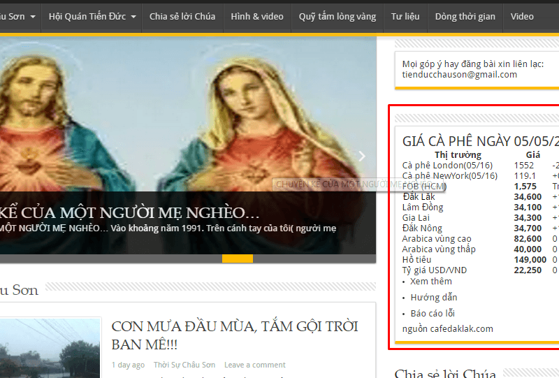Screen dimensions: 559x378
Task: Open the Dòng thời gian menu item
Action: (465, 17)
